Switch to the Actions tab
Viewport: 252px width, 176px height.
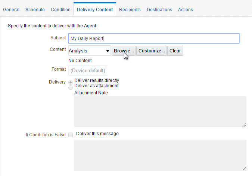pyautogui.click(x=186, y=10)
